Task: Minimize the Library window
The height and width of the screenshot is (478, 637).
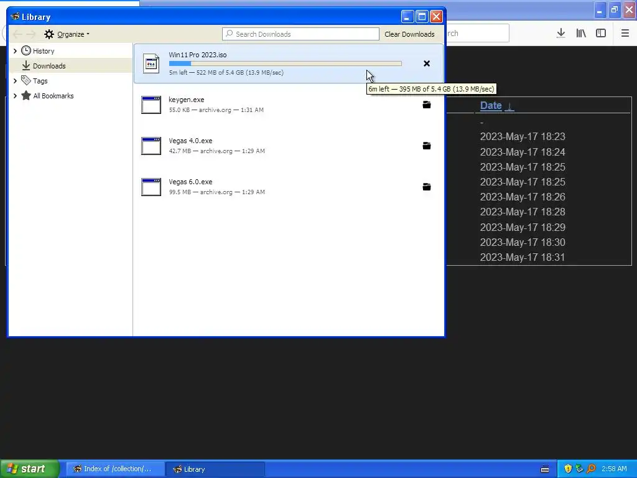Action: click(407, 17)
